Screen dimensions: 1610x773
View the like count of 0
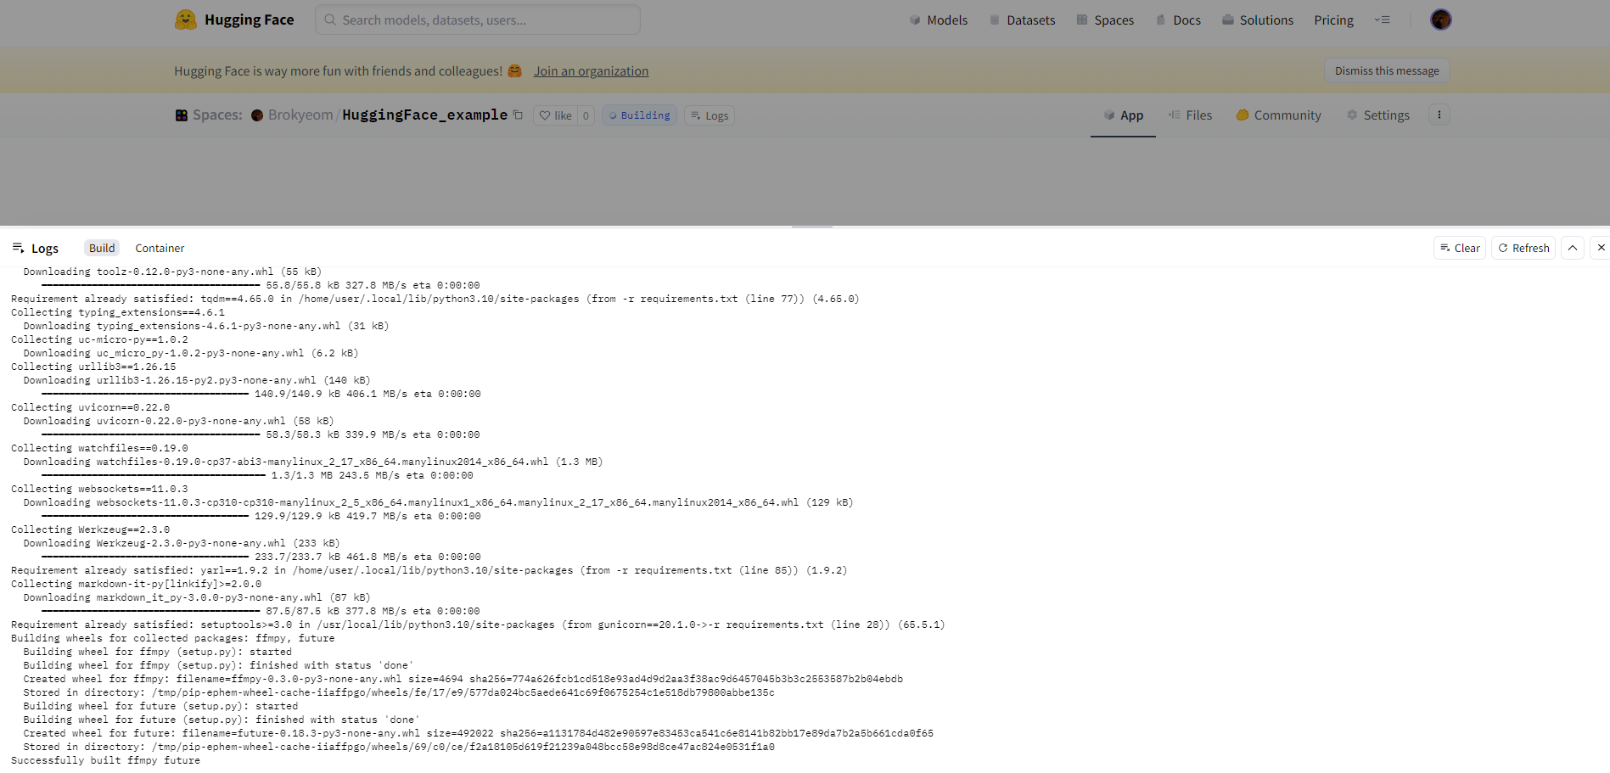(x=586, y=115)
